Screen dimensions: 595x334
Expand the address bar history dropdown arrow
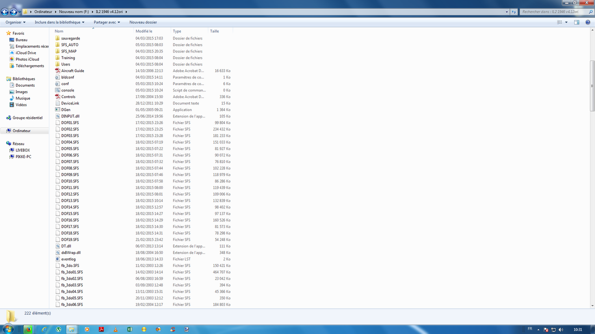[x=507, y=12]
